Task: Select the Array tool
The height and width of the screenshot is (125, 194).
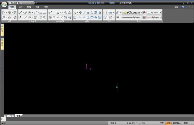Action: [96, 13]
